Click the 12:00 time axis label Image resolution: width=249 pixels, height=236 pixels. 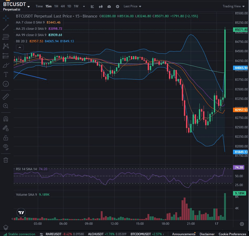click(x=114, y=224)
